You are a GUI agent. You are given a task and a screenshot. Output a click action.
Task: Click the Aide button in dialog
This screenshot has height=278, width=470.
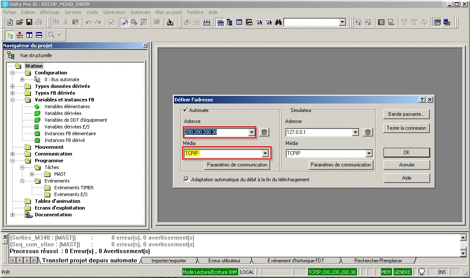406,178
